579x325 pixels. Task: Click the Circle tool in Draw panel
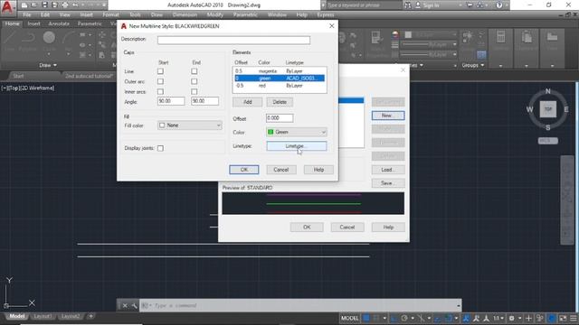click(49, 38)
